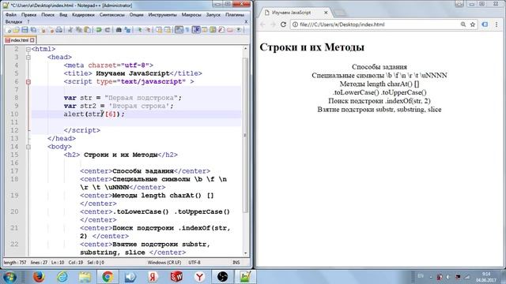
Task: Open the Макросы menu
Action: (191, 14)
